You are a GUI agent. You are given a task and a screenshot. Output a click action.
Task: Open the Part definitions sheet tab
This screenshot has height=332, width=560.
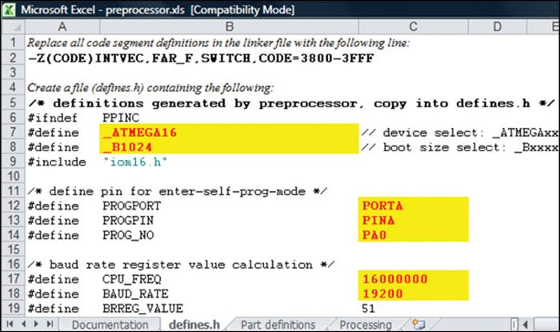tap(278, 325)
